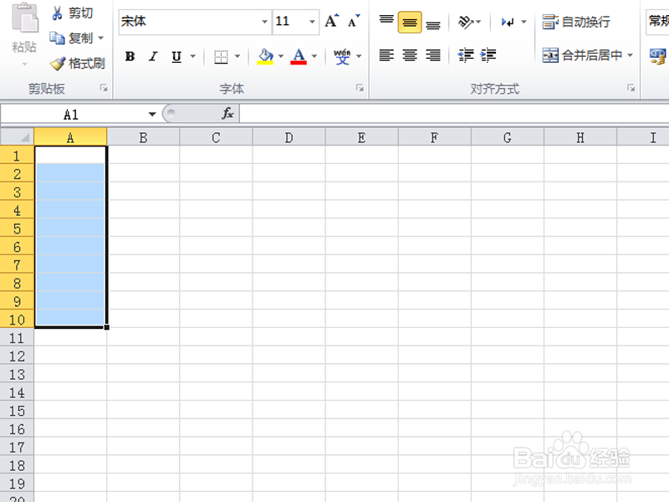Screen dimensions: 669x502
Task: Select column B header
Action: tap(143, 137)
